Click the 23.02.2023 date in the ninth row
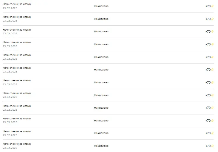This screenshot has width=218, height=152. pyautogui.click(x=10, y=110)
